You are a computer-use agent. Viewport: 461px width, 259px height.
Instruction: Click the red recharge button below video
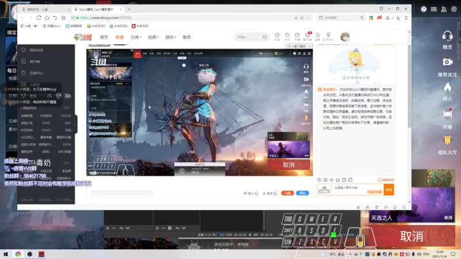pos(288,193)
